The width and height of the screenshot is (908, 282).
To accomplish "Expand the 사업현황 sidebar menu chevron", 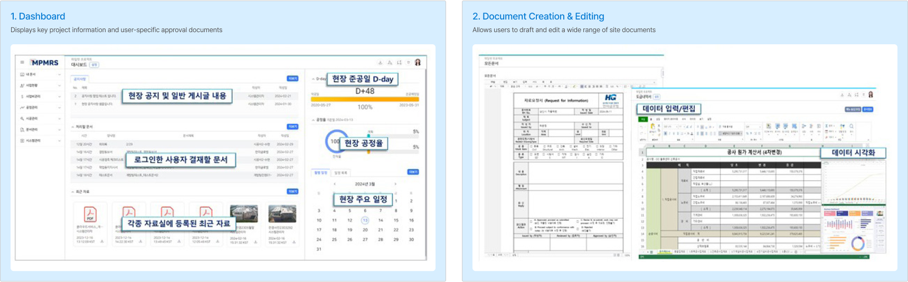I will tap(59, 85).
